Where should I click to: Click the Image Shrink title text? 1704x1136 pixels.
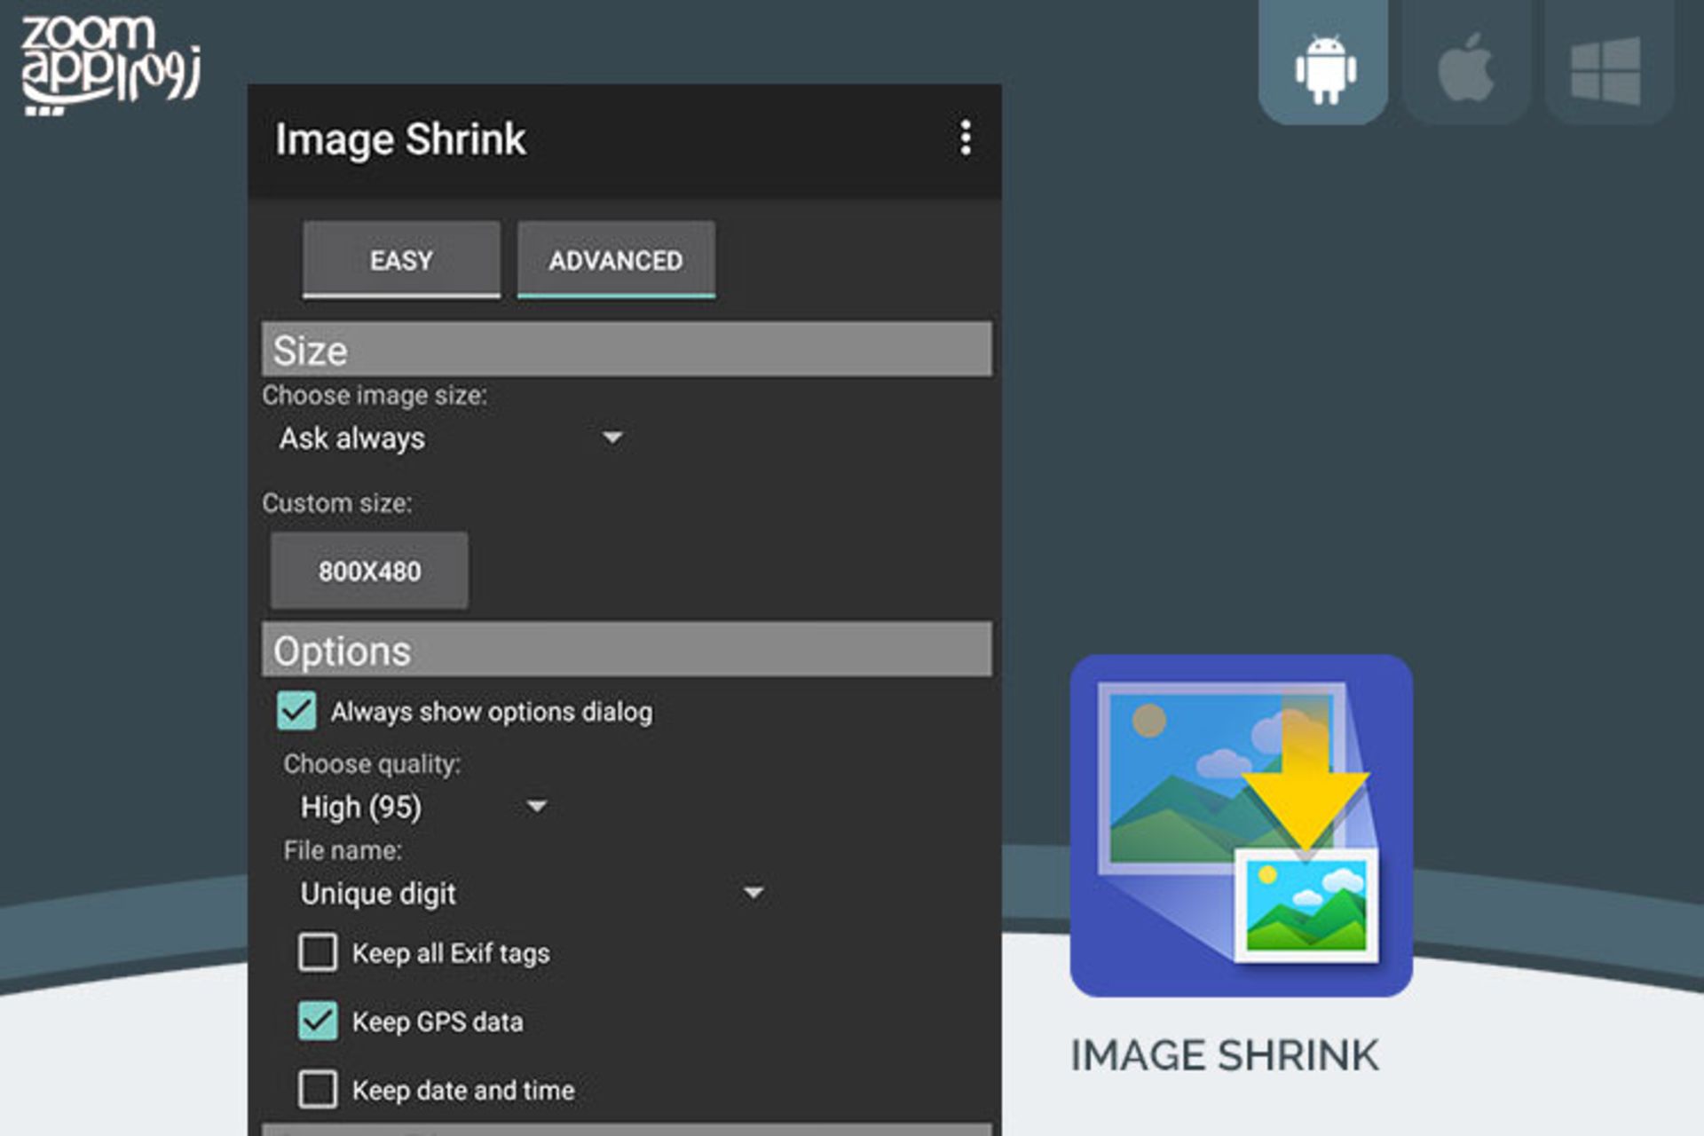point(400,140)
